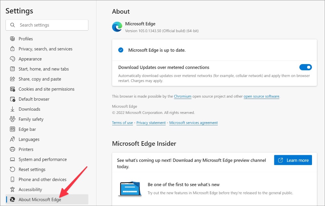Click the Reset settings circular arrow icon

[x=12, y=169]
